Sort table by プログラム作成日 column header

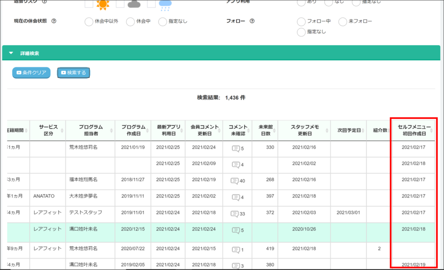(133, 130)
